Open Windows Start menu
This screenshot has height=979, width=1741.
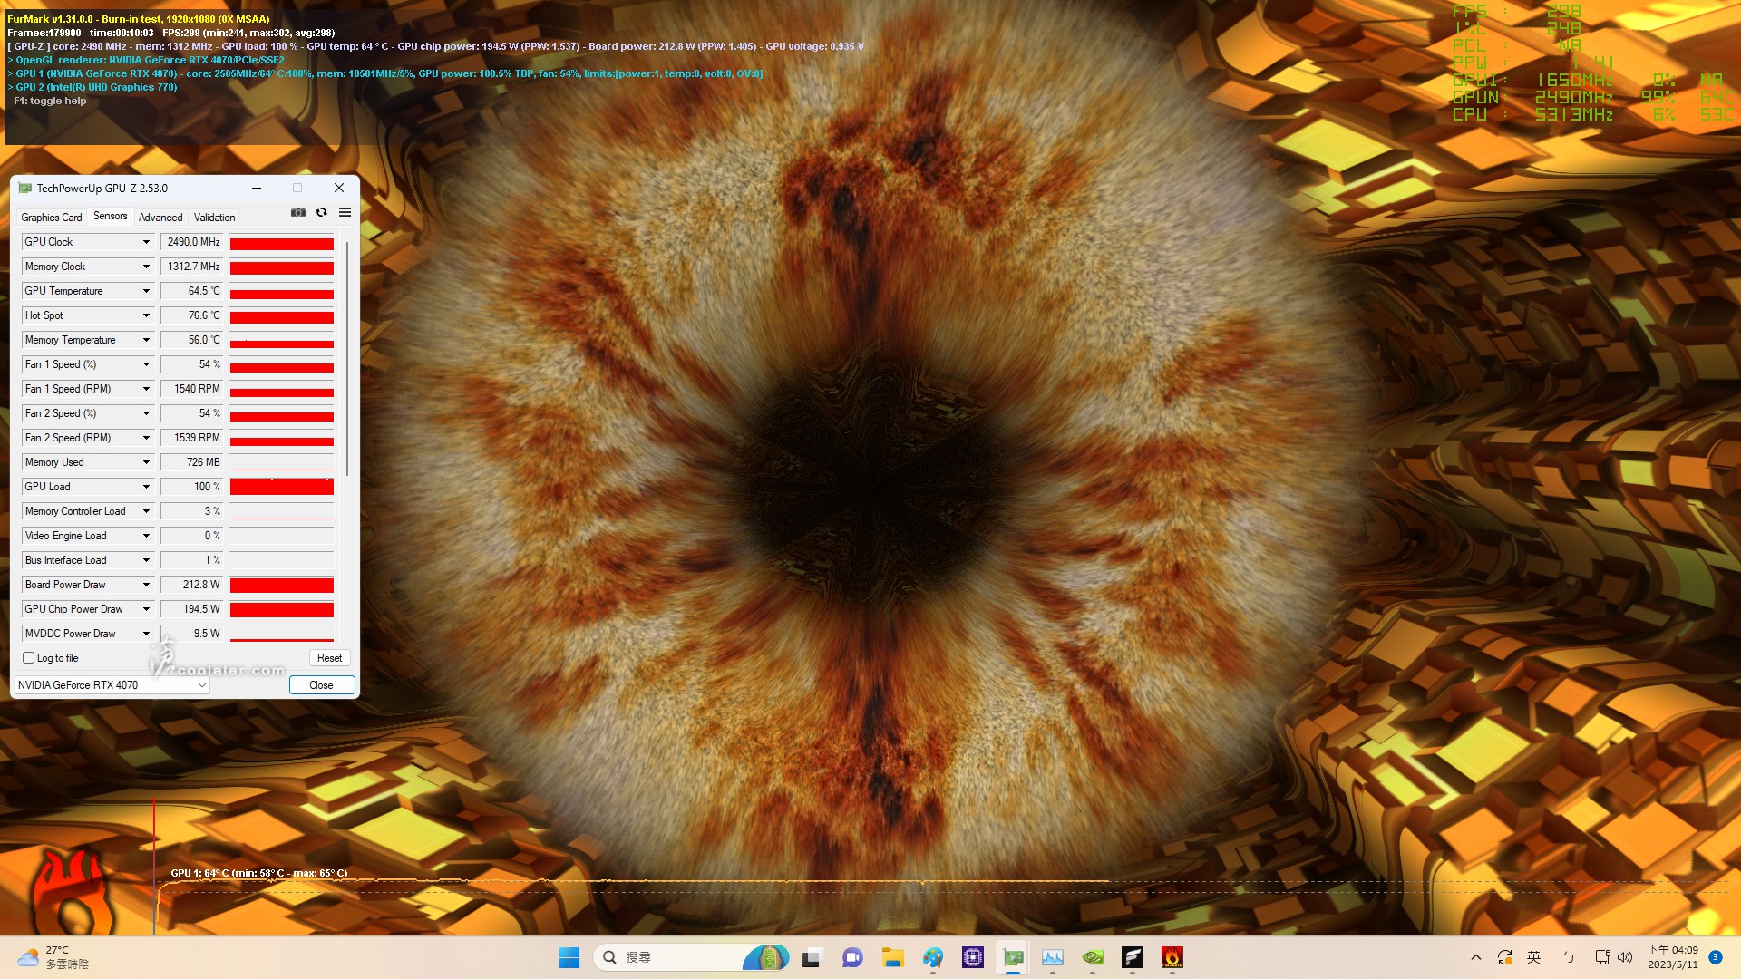pyautogui.click(x=569, y=957)
